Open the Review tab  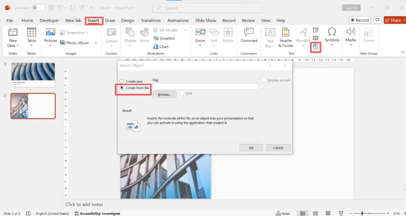248,20
